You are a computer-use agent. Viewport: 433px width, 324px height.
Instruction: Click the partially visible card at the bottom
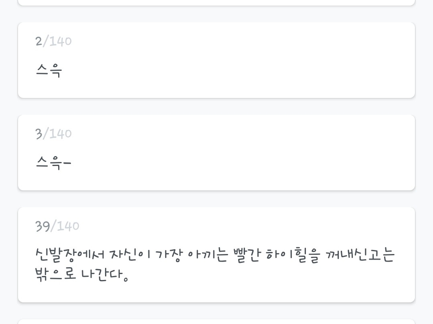[x=216, y=321]
